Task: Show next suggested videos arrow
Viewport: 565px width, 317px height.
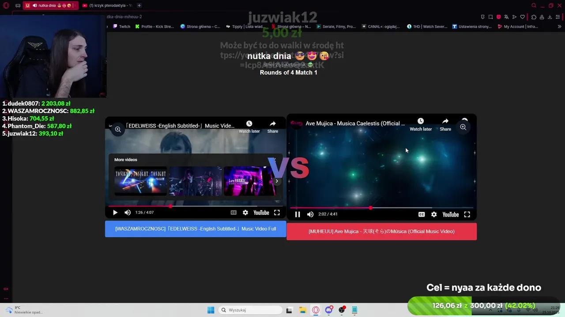Action: point(277,181)
